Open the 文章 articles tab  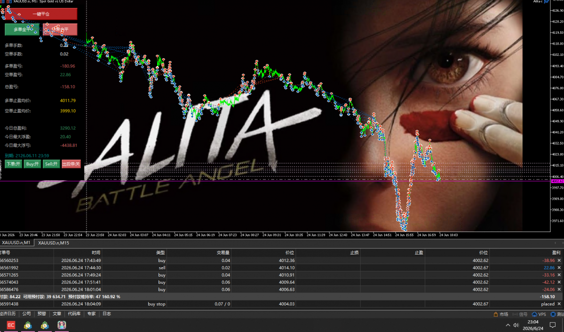pyautogui.click(x=57, y=314)
